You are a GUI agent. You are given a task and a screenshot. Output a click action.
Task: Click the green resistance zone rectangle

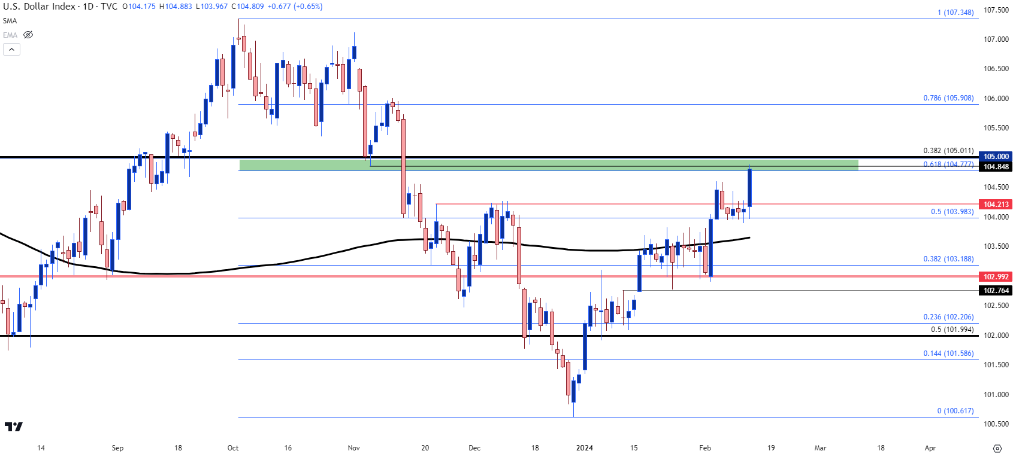pyautogui.click(x=548, y=165)
